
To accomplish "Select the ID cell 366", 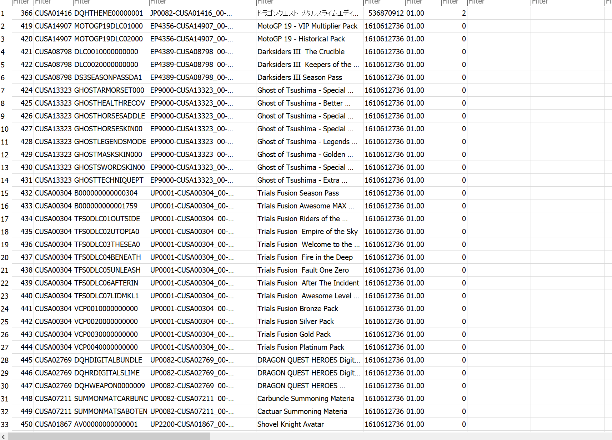I will point(23,13).
